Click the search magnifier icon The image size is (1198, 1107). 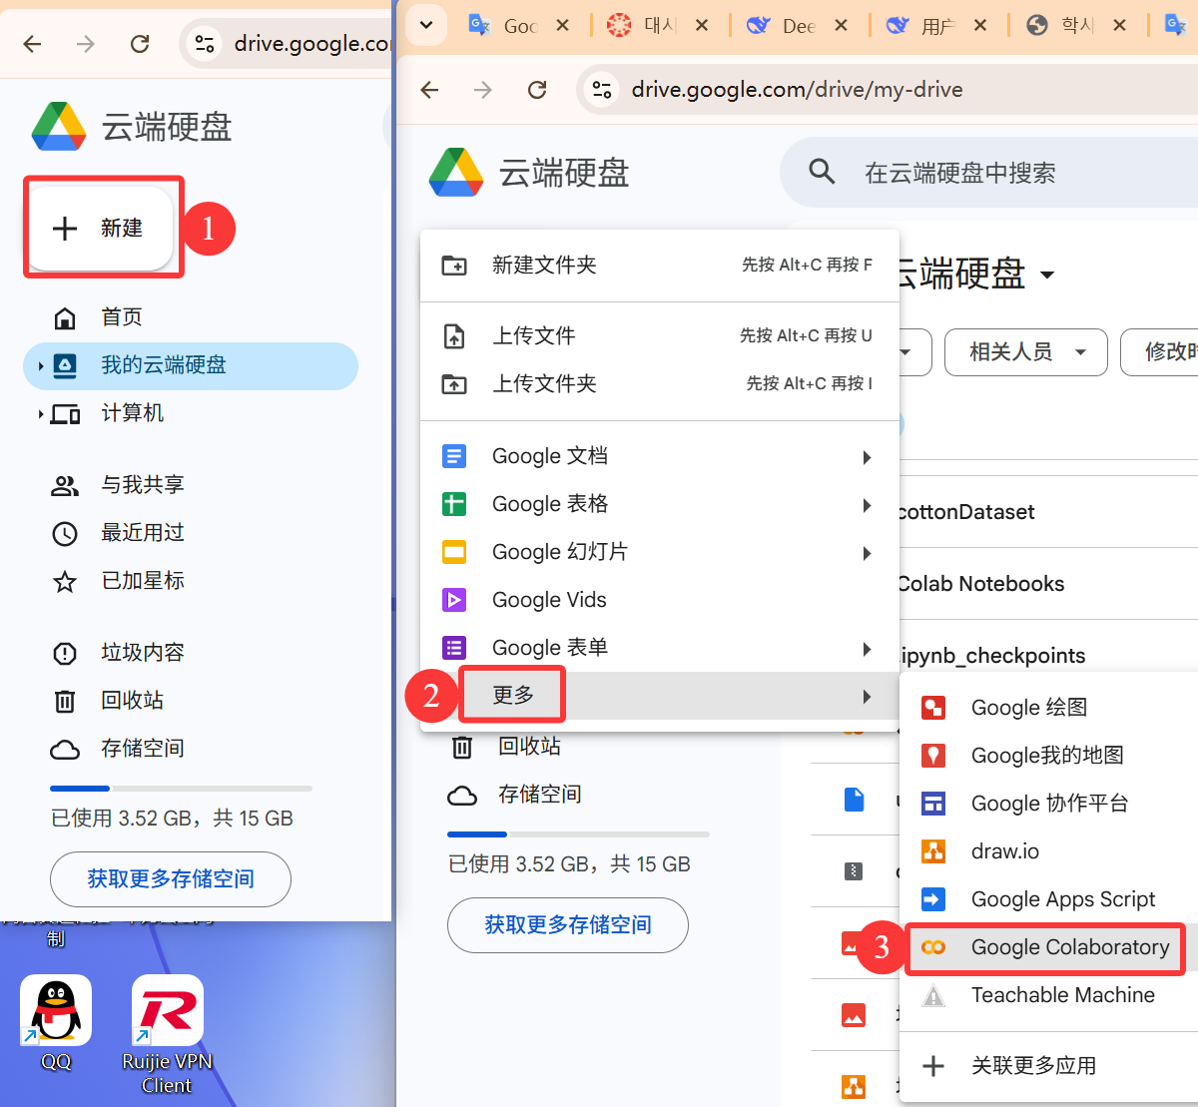tap(822, 173)
